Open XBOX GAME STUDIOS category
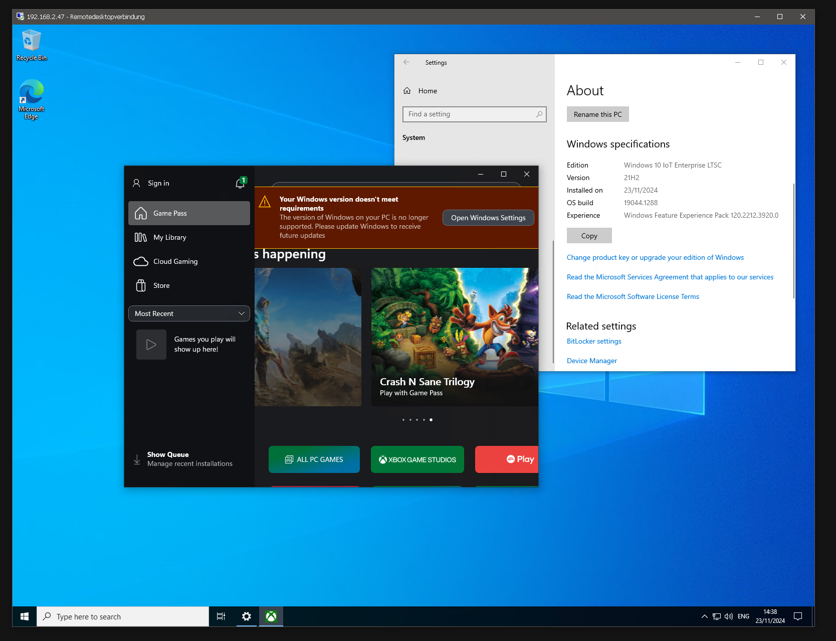 click(417, 459)
